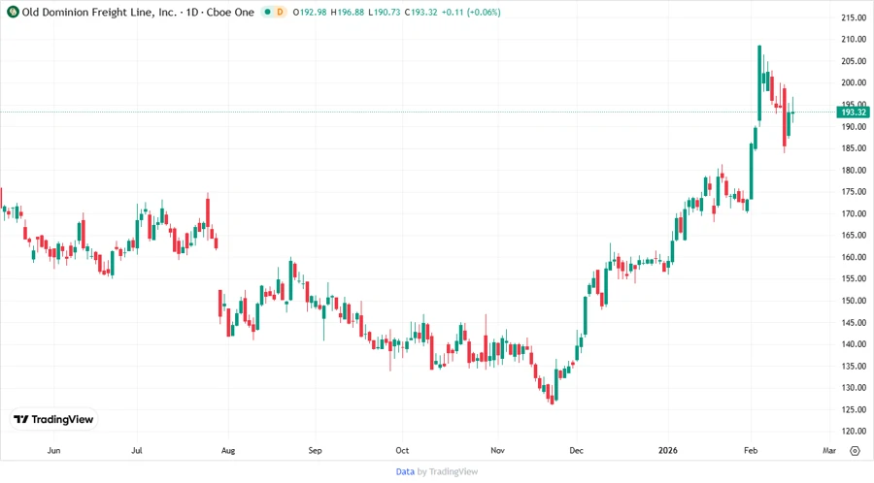Viewport: 874px width, 483px height.
Task: Click the current price label 193.32
Action: 853,113
